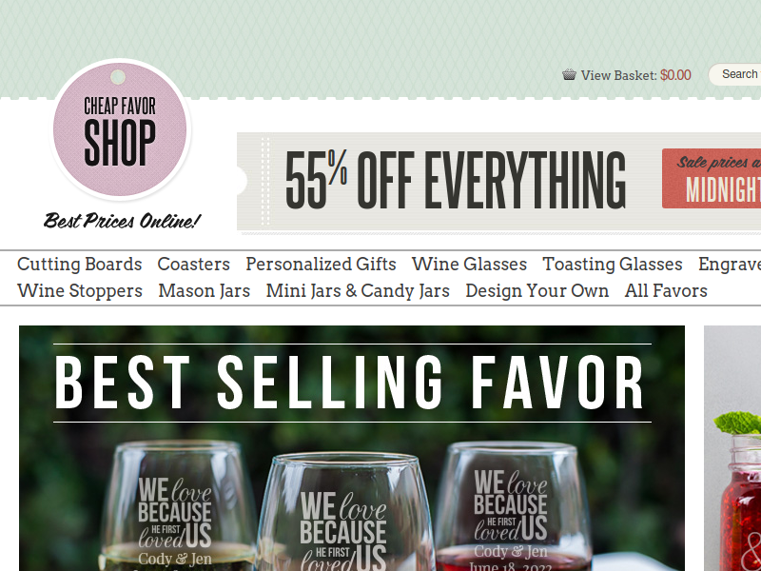
Task: Go to Design Your Own
Action: click(x=537, y=291)
